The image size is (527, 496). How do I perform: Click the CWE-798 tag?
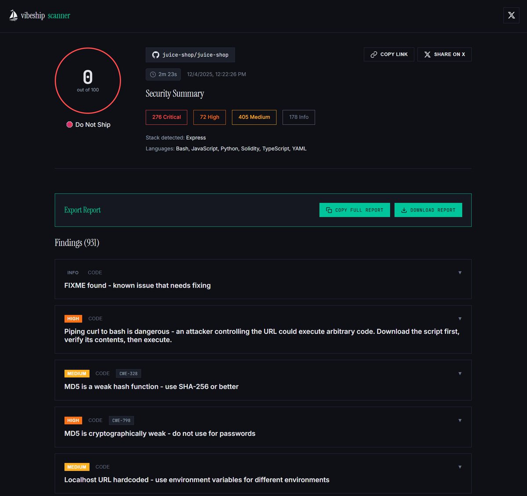(121, 420)
